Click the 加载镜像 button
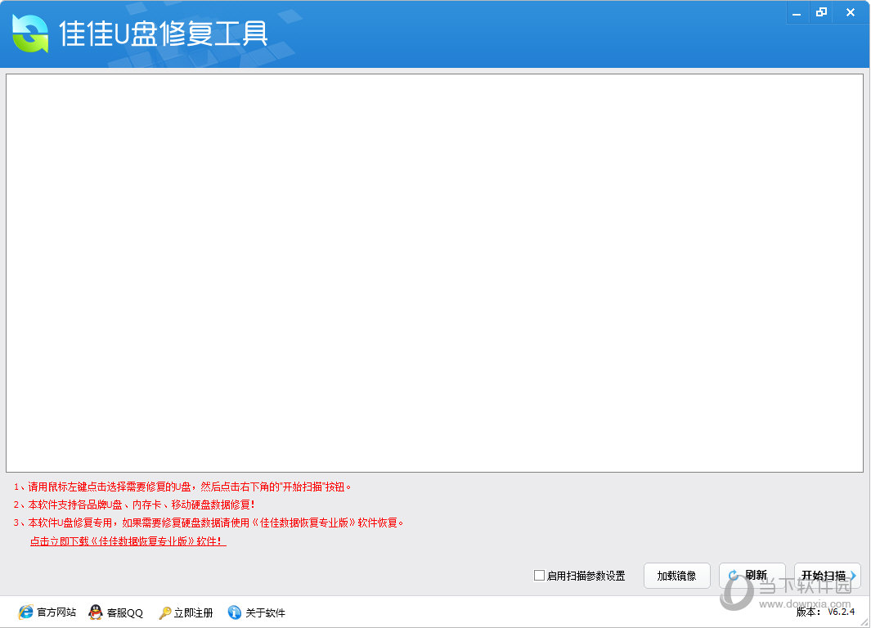Viewport: 871px width, 628px height. tap(676, 575)
